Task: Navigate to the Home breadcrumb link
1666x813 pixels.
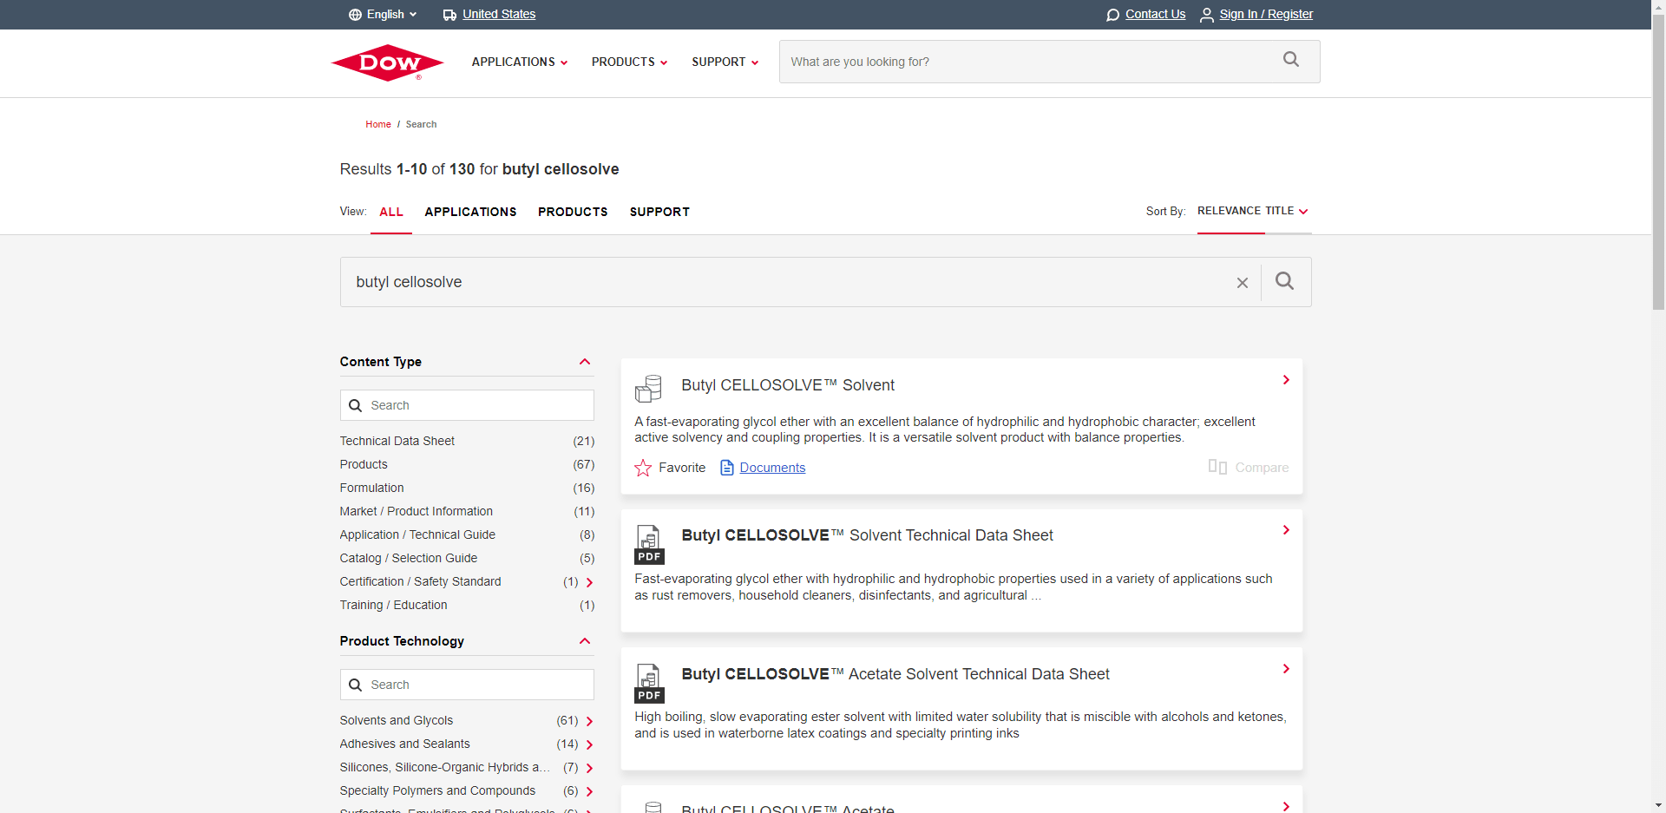Action: tap(377, 124)
